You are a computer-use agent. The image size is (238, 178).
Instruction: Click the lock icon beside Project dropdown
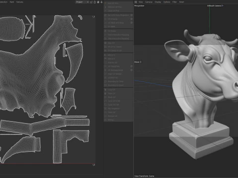pos(95,2)
